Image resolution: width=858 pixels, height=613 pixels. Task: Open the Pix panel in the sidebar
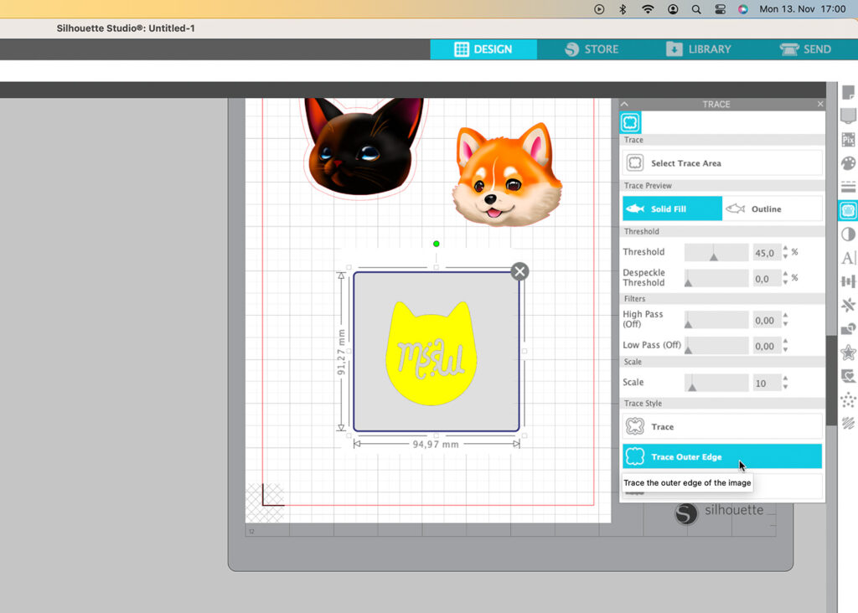(848, 140)
